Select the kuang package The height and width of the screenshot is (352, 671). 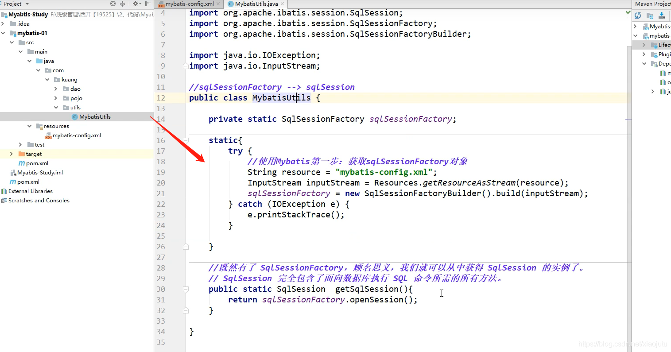[x=70, y=80]
